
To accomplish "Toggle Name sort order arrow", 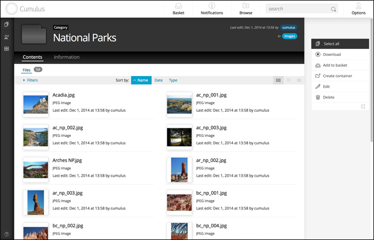I will 135,81.
